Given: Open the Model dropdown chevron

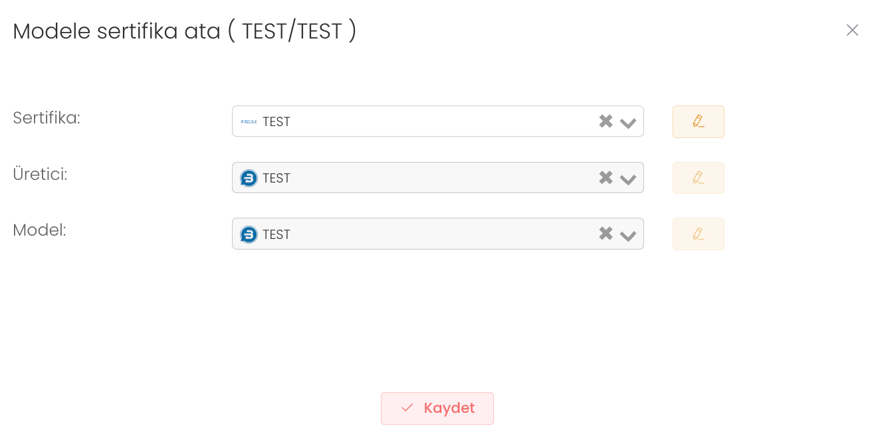Looking at the screenshot, I should point(628,236).
